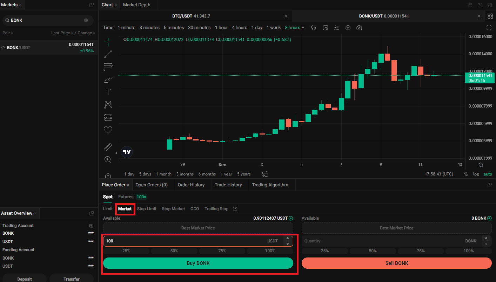
Task: Sort markets by the Pair column
Action: [8, 33]
